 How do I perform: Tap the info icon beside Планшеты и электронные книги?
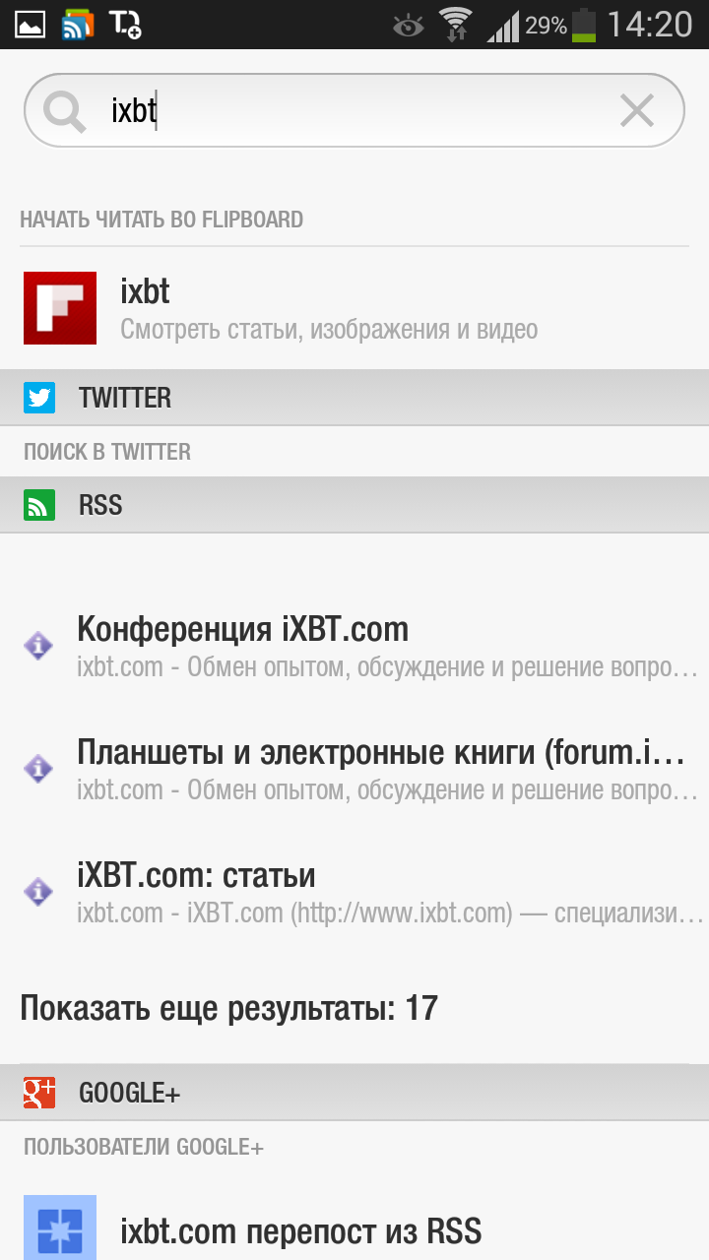pyautogui.click(x=38, y=769)
